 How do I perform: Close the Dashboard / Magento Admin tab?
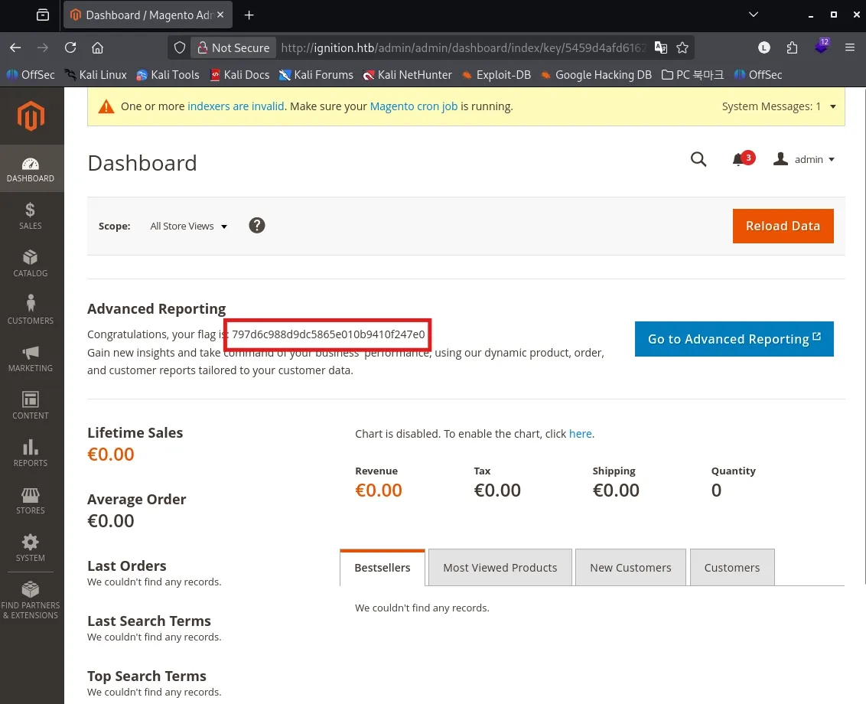pos(220,15)
